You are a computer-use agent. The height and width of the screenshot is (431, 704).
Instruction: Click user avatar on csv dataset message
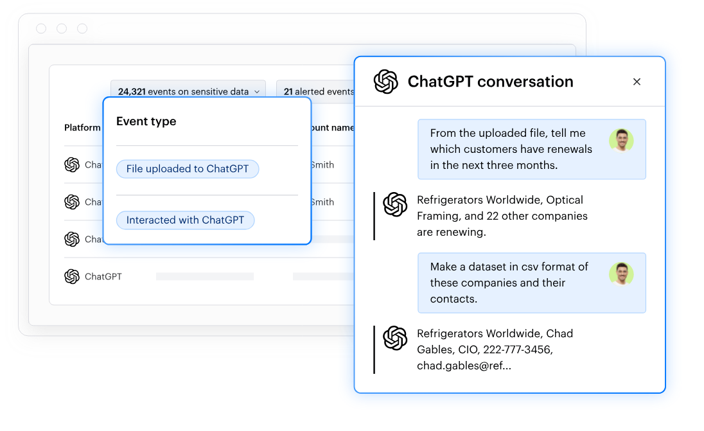[621, 274]
